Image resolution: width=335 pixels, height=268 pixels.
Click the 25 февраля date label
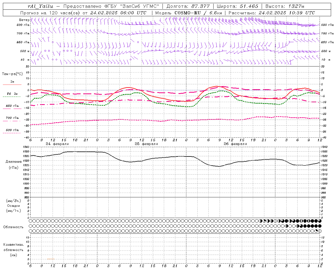(146, 144)
